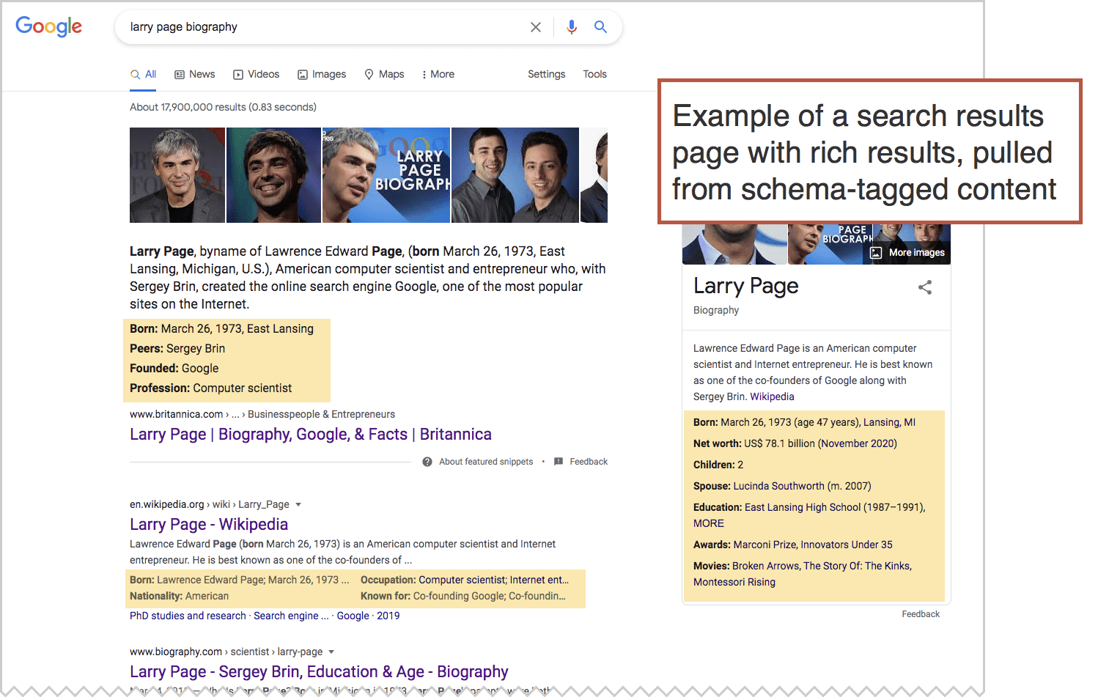The image size is (1098, 697).
Task: Open search Settings
Action: [546, 74]
